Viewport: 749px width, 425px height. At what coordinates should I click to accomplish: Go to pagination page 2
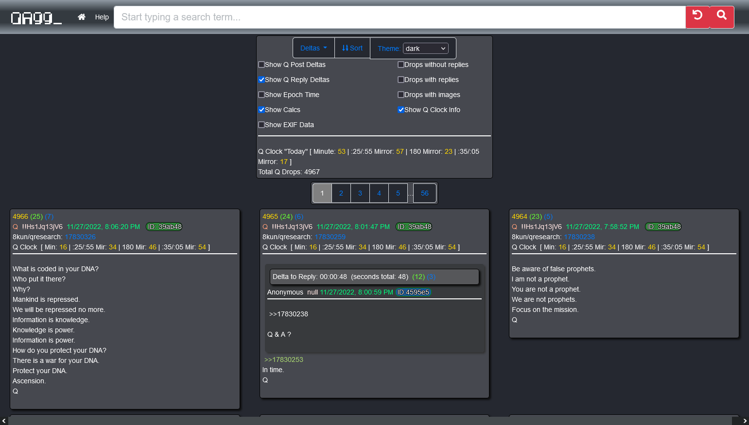(x=341, y=193)
